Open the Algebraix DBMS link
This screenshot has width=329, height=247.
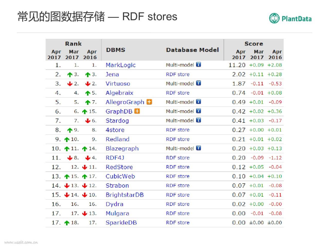tap(120, 93)
